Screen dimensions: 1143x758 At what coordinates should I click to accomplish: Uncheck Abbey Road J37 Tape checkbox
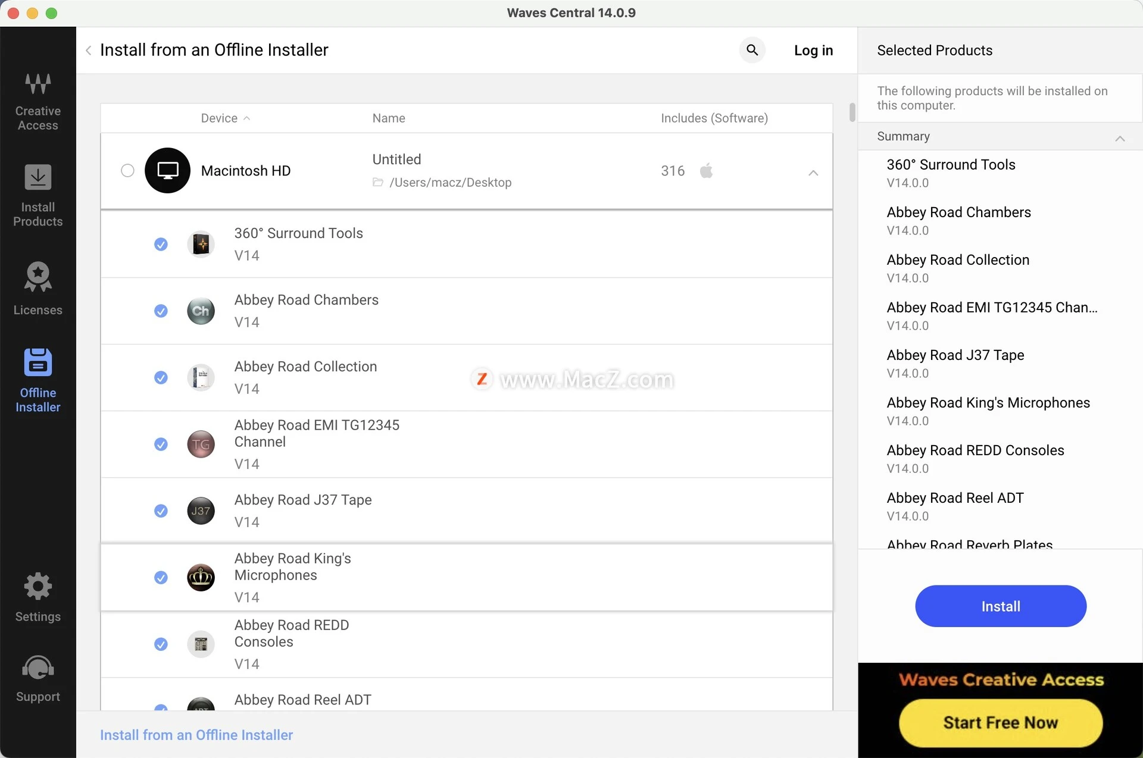(x=161, y=510)
